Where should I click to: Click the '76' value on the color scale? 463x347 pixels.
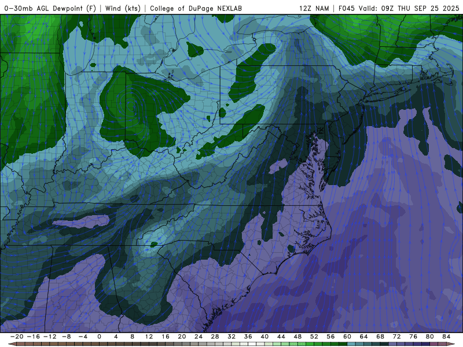coord(413,337)
